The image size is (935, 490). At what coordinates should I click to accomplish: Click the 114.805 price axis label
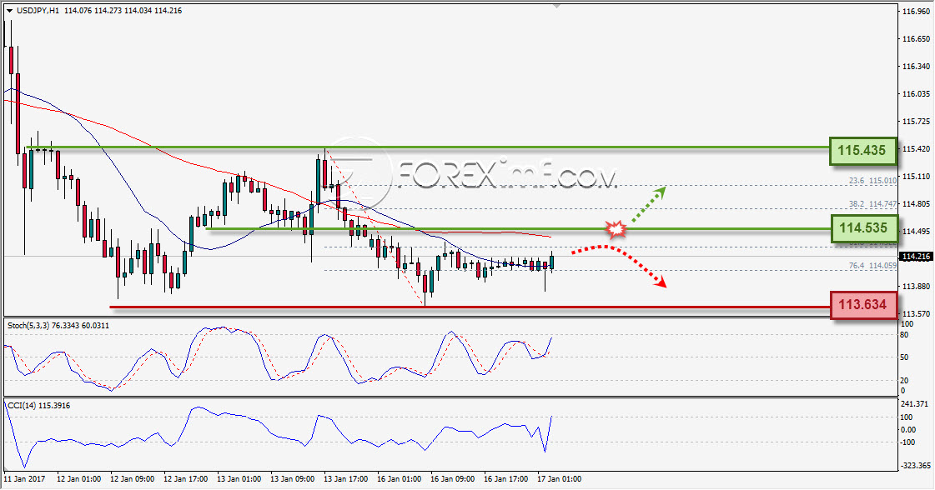(917, 203)
